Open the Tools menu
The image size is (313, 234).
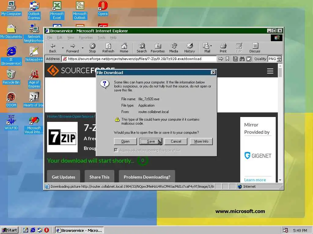coord(101,37)
